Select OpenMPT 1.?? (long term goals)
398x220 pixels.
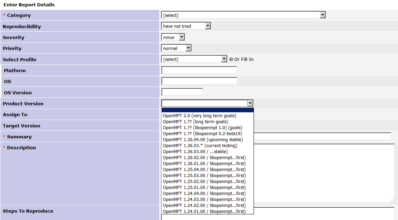195,122
